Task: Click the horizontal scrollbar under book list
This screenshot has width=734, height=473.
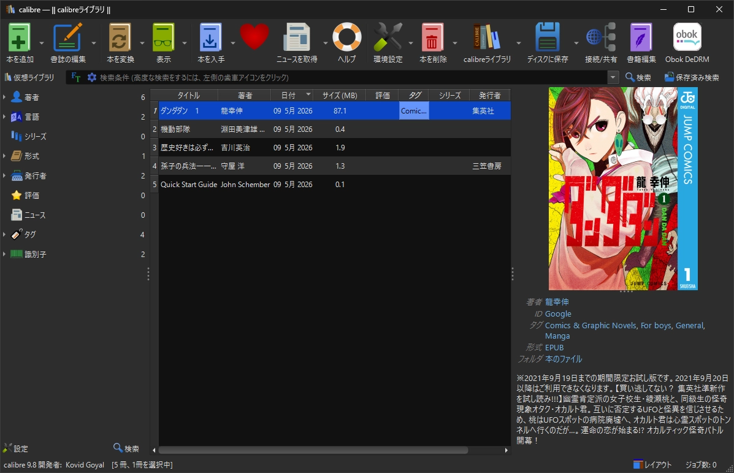Action: pyautogui.click(x=313, y=450)
